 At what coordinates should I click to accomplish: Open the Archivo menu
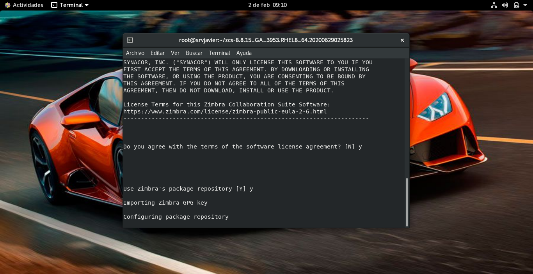(x=135, y=53)
